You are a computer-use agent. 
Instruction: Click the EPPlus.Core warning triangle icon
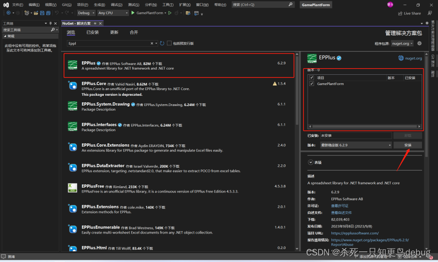(274, 84)
